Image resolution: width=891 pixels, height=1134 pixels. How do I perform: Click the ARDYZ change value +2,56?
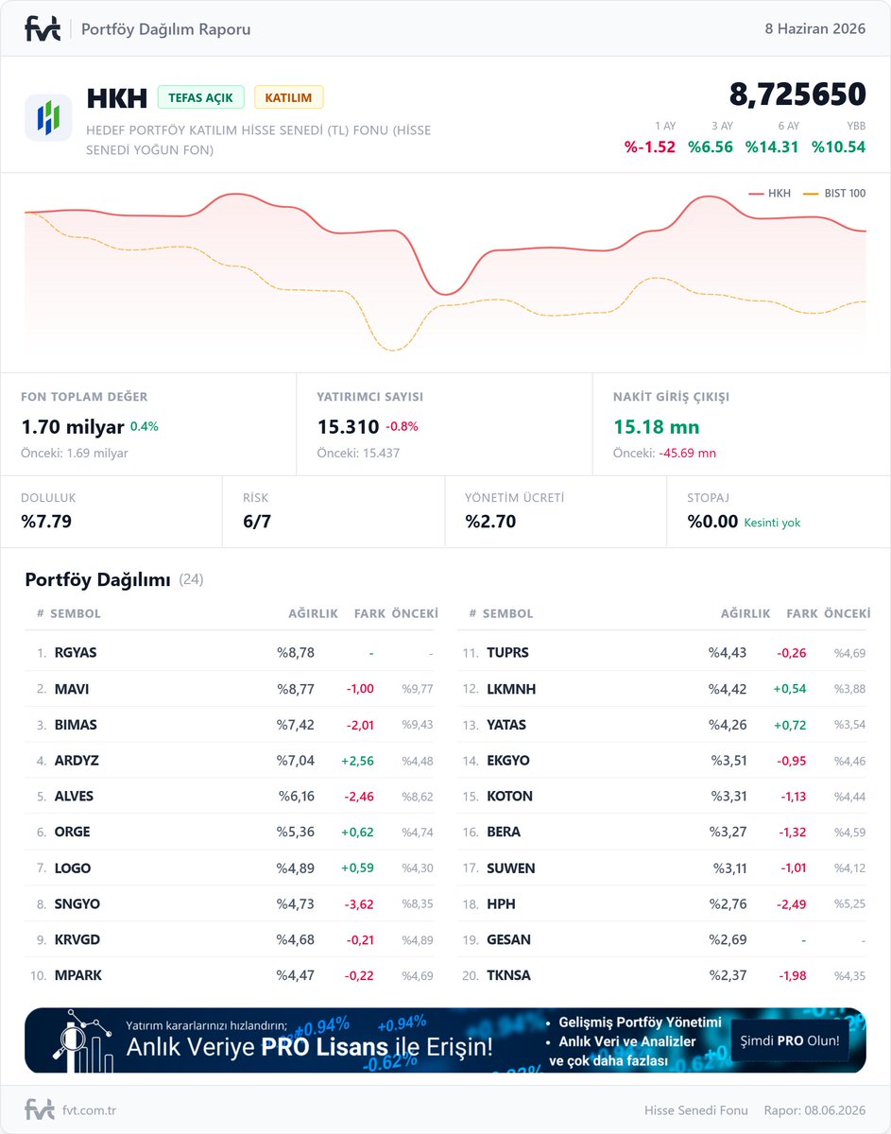pyautogui.click(x=358, y=761)
